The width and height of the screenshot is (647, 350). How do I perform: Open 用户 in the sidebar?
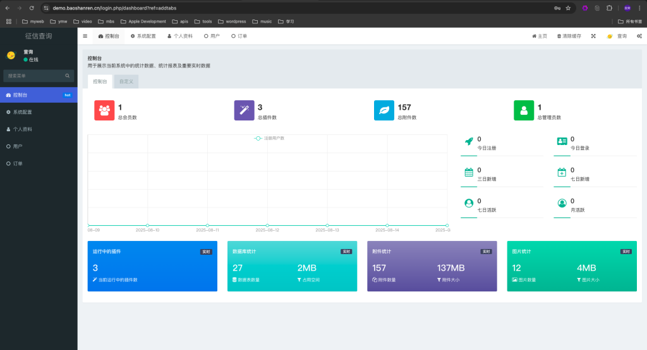pos(39,146)
